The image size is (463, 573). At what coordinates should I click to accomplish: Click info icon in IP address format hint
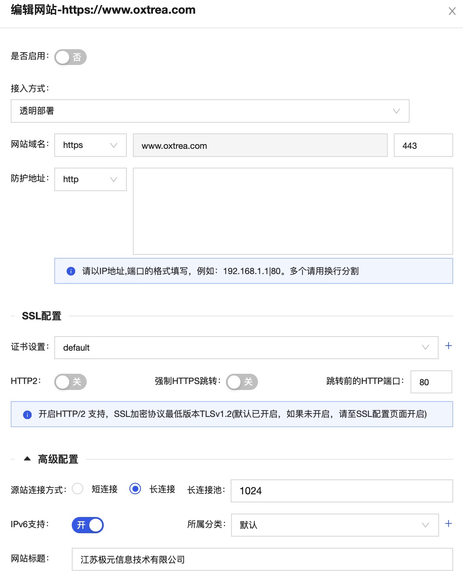point(71,271)
